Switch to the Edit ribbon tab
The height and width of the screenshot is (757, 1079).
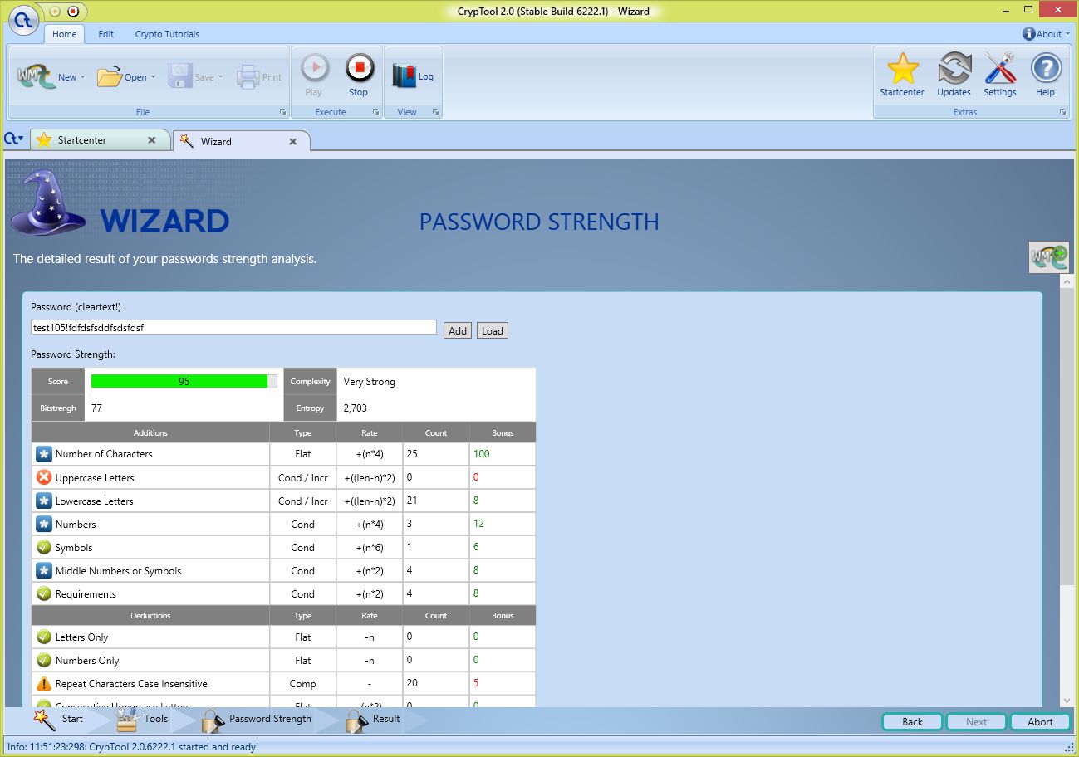106,34
